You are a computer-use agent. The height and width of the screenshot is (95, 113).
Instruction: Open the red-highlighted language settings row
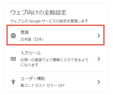click(55, 35)
